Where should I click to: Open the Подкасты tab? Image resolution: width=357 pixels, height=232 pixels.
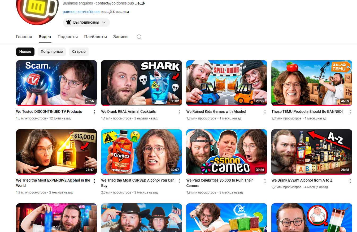68,37
